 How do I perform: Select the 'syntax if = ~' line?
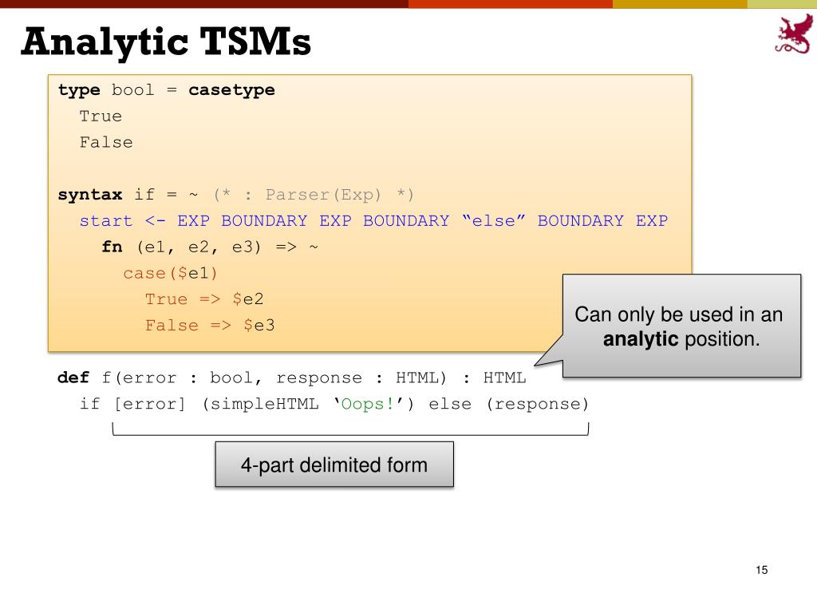pyautogui.click(x=128, y=195)
